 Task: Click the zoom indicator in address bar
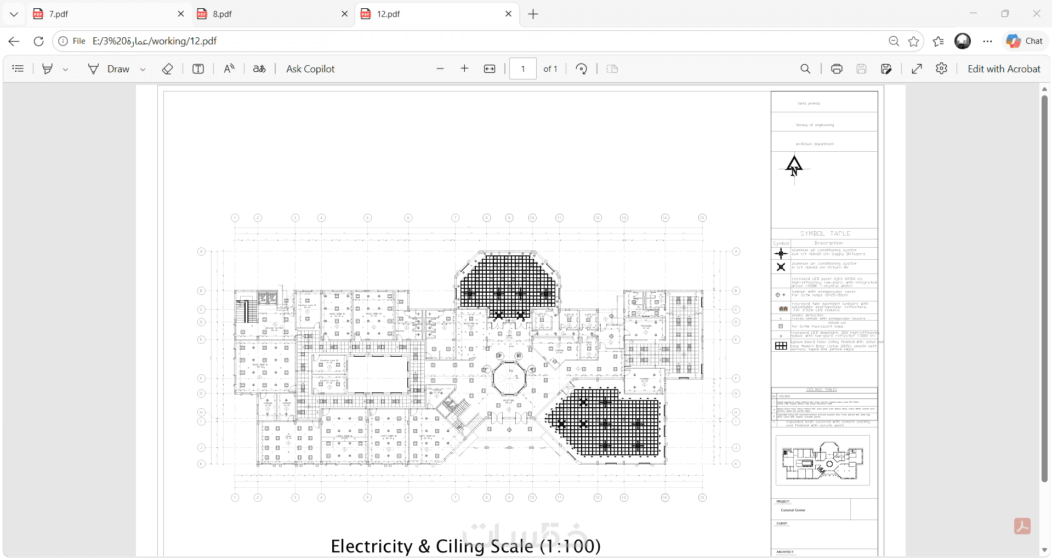click(x=894, y=41)
